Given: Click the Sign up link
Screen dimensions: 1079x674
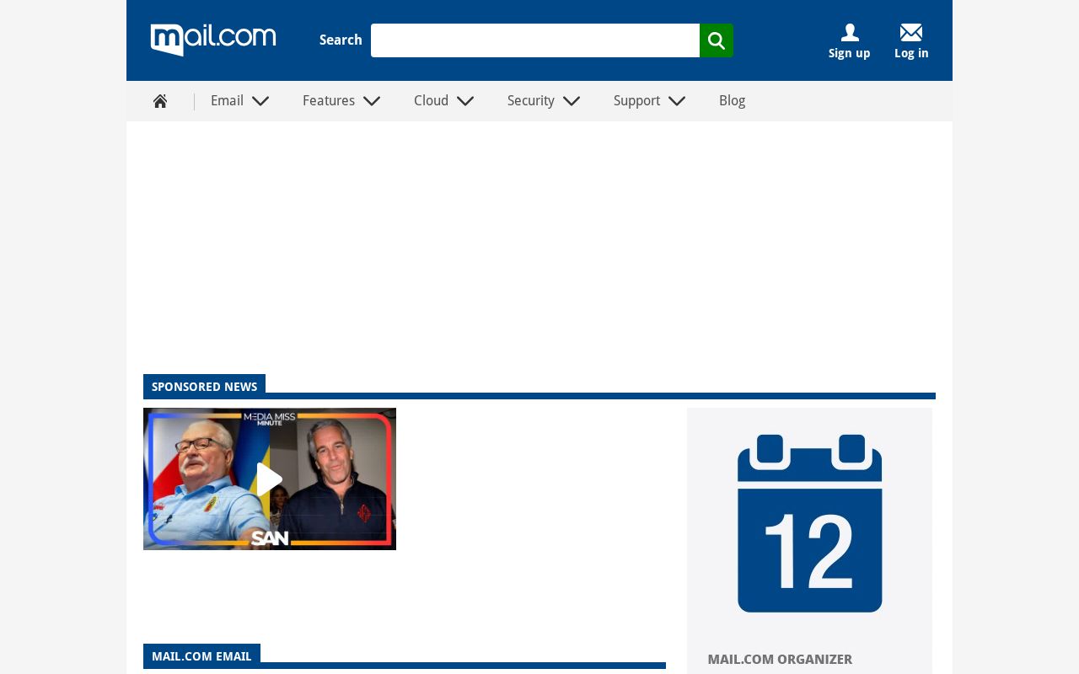Looking at the screenshot, I should pos(849,52).
